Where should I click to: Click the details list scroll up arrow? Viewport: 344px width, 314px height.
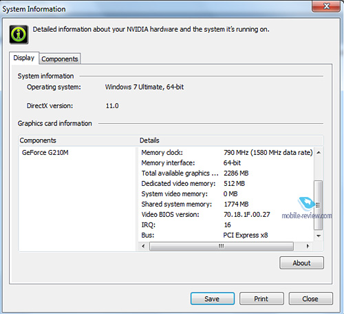point(319,152)
